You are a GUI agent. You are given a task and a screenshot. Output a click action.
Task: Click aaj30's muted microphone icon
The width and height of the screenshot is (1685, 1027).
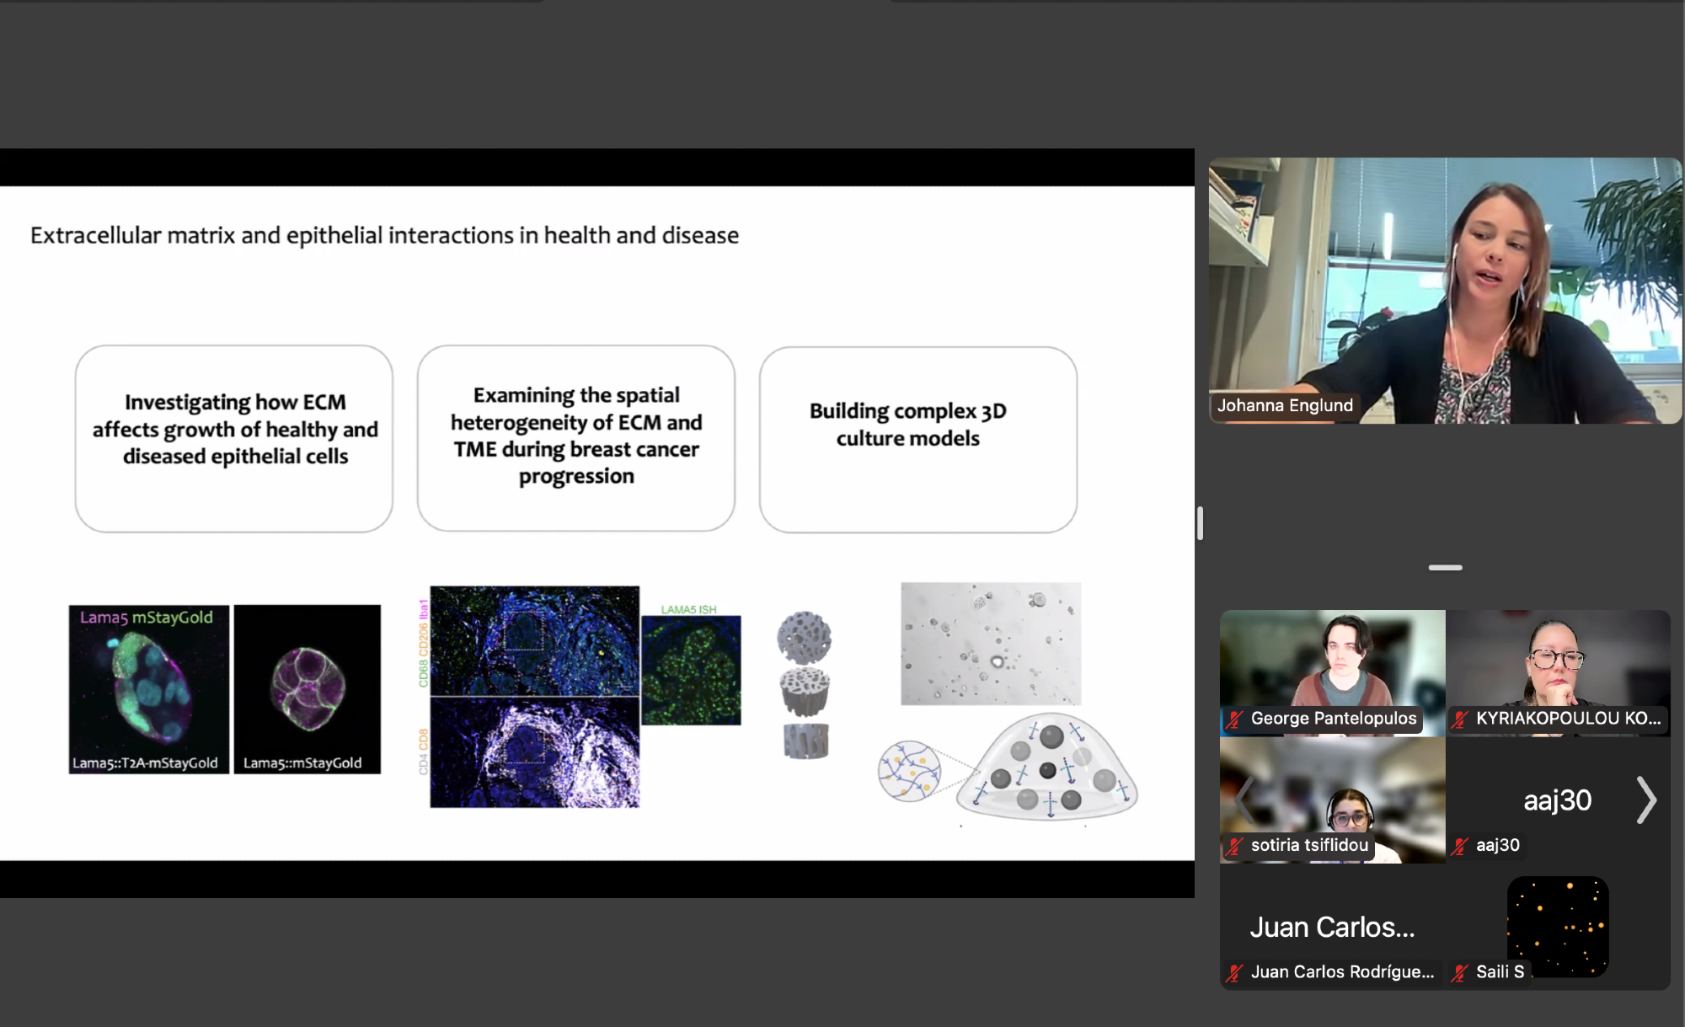pyautogui.click(x=1459, y=846)
